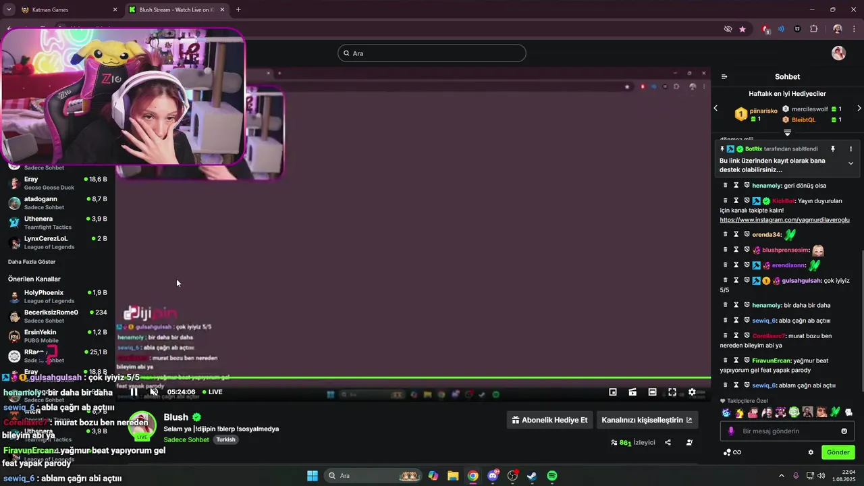This screenshot has width=864, height=486.
Task: Bookmark this page star icon
Action: (742, 29)
